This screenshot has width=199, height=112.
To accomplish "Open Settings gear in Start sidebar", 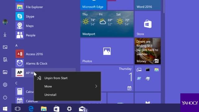I will [5, 85].
